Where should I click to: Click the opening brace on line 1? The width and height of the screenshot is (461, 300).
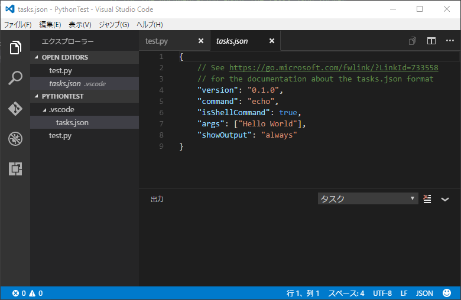(181, 57)
